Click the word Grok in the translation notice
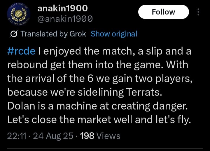 [78, 34]
